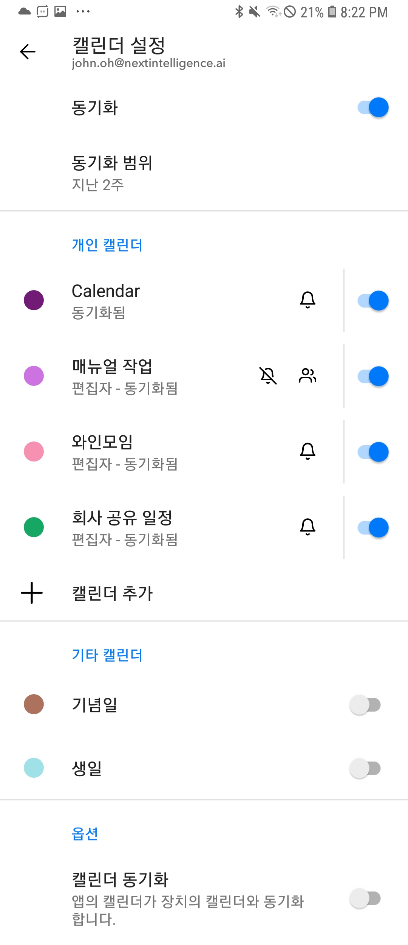408x945 pixels.
Task: Click the plus icon to add calendar
Action: [32, 593]
